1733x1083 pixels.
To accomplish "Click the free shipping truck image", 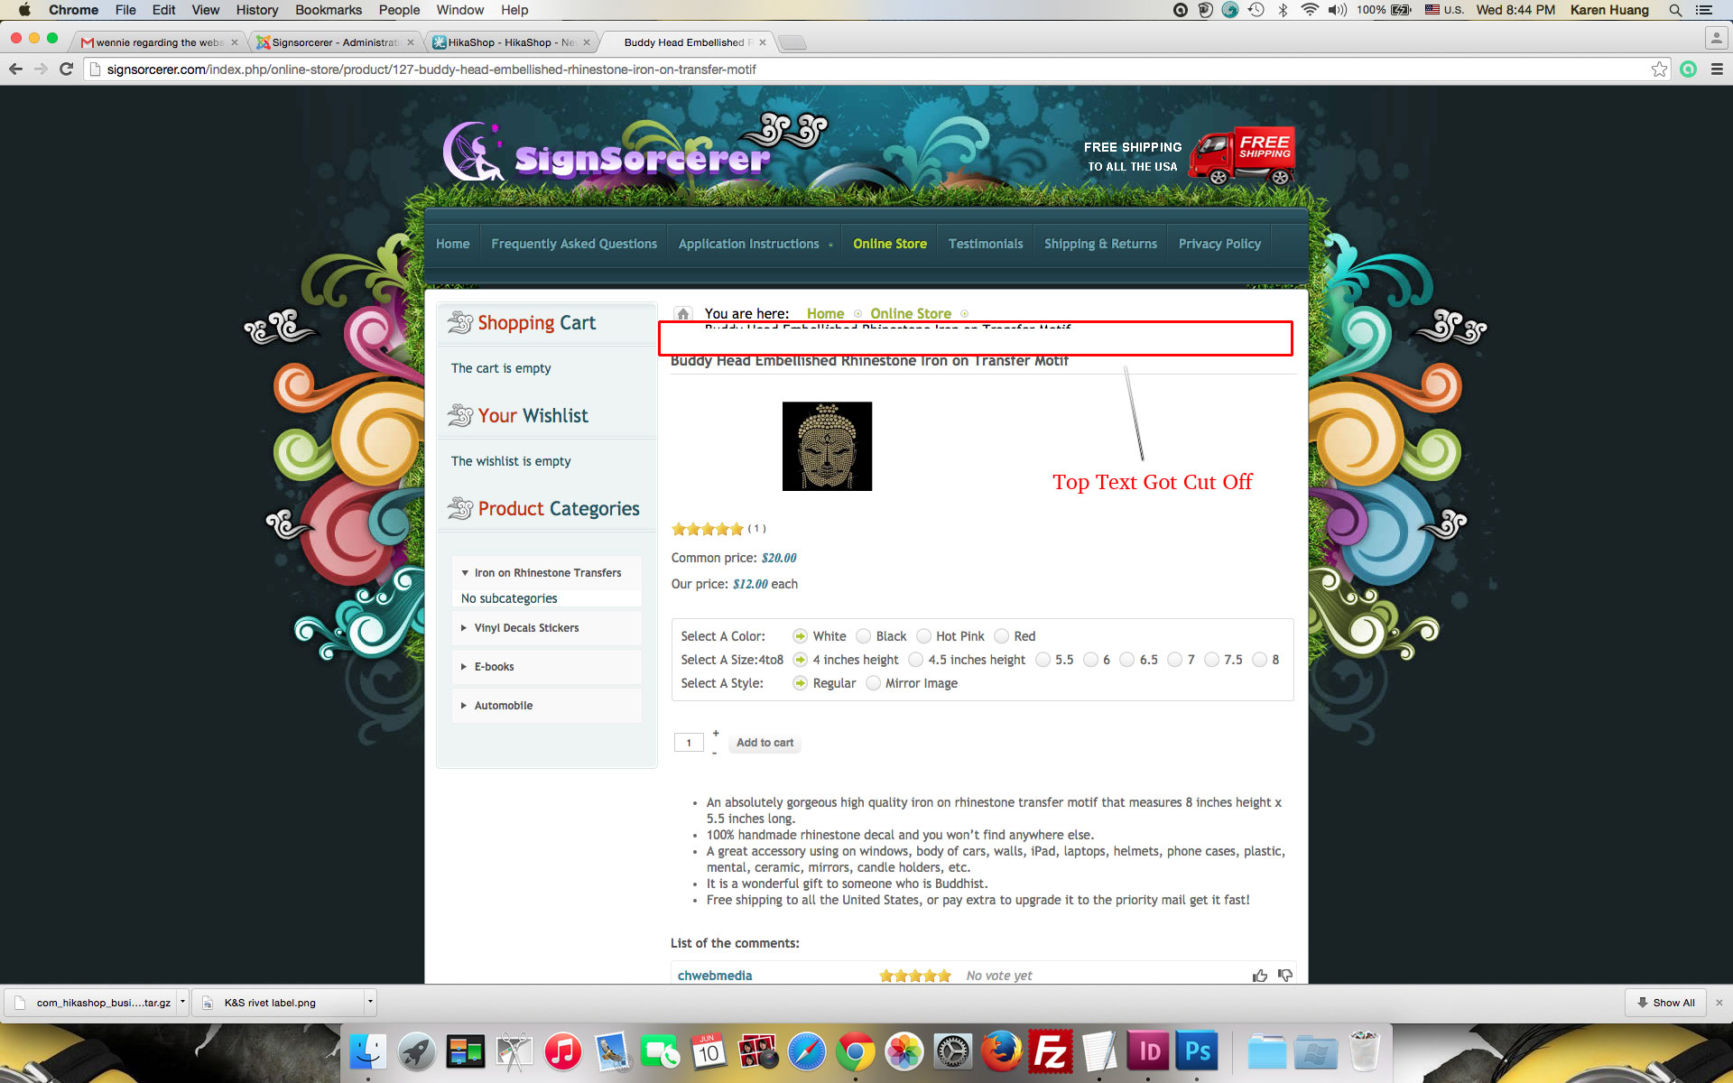I will tap(1242, 156).
